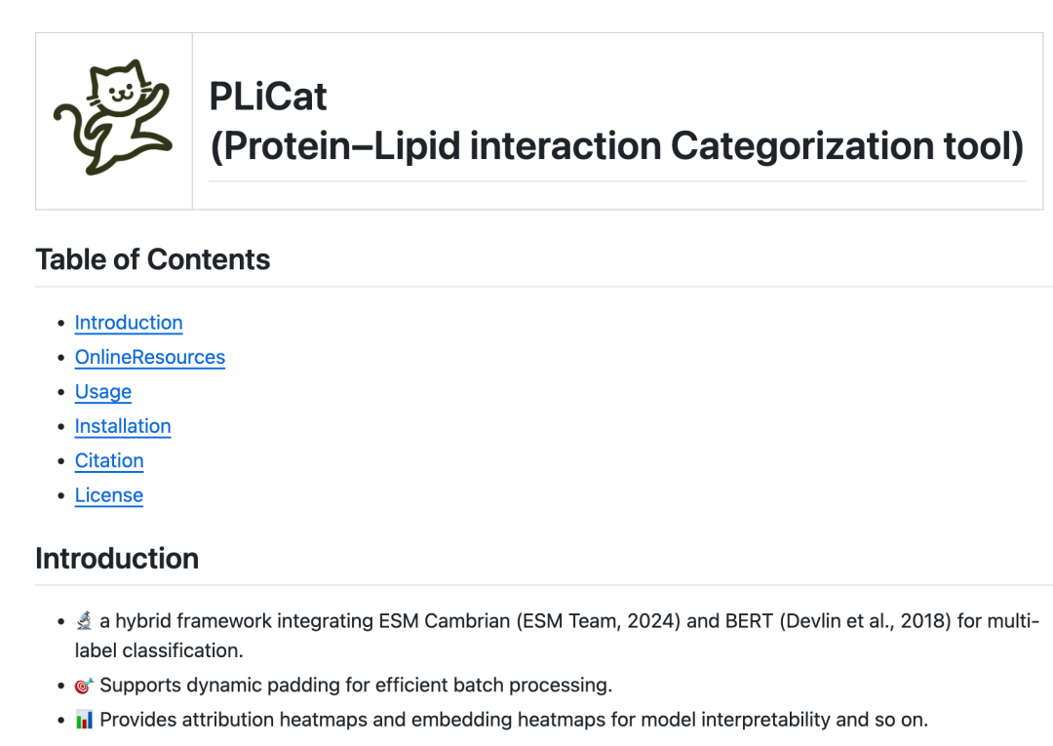Jump to the OnlineResources section link
The height and width of the screenshot is (746, 1053).
tap(150, 357)
